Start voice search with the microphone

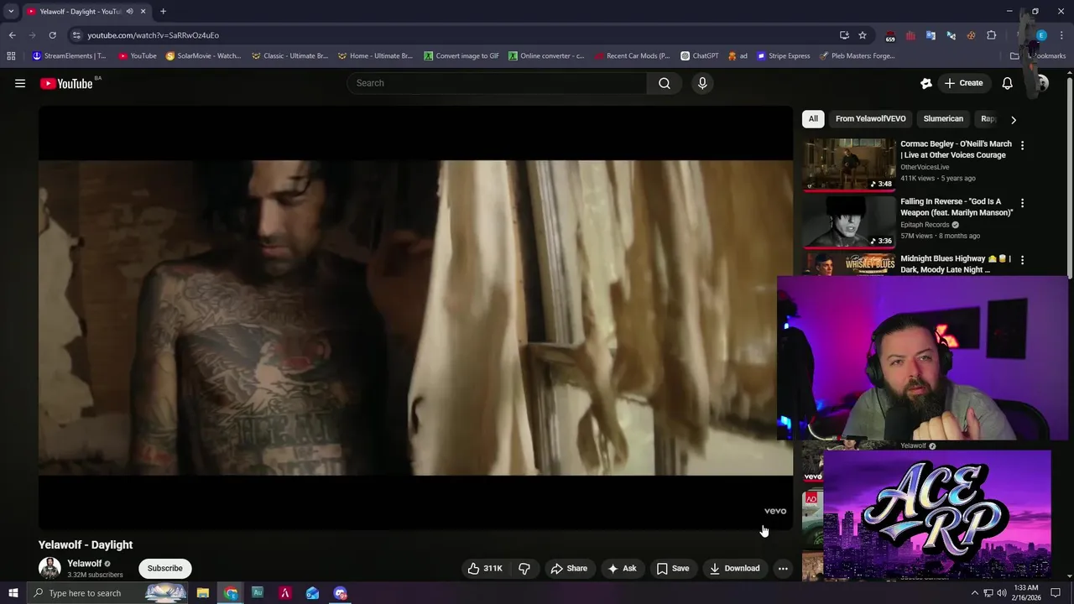tap(702, 83)
